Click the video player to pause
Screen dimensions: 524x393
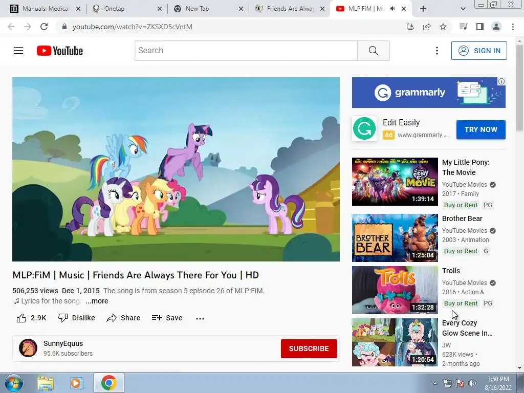176,169
